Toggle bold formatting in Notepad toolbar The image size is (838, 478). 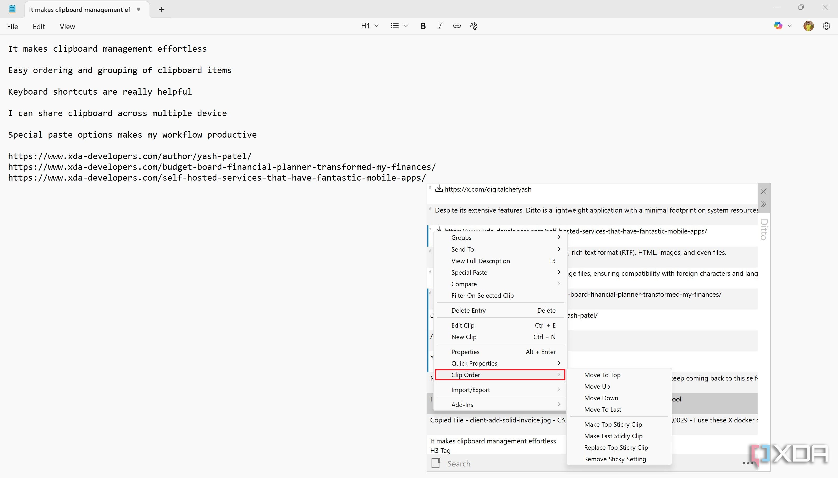[x=423, y=26]
